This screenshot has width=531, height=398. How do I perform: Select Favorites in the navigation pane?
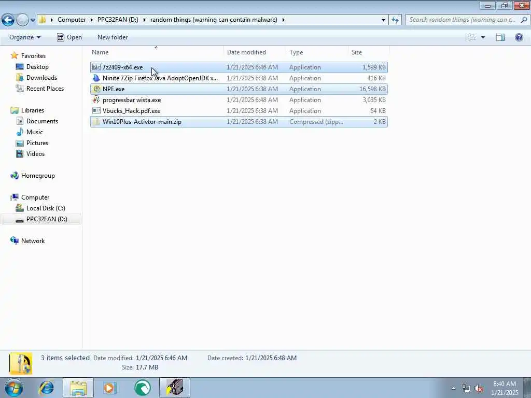pyautogui.click(x=33, y=56)
